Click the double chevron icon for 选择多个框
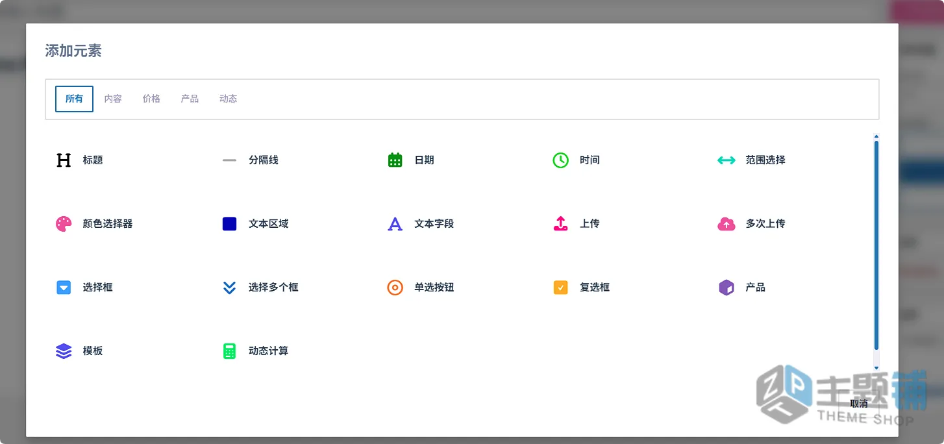Screen dimensions: 944x444 pyautogui.click(x=229, y=288)
